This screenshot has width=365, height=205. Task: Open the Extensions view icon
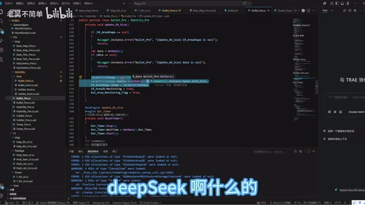[1, 50]
